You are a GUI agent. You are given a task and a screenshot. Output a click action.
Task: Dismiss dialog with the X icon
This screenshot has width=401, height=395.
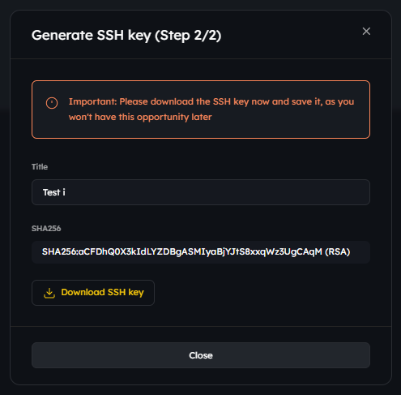tap(366, 32)
